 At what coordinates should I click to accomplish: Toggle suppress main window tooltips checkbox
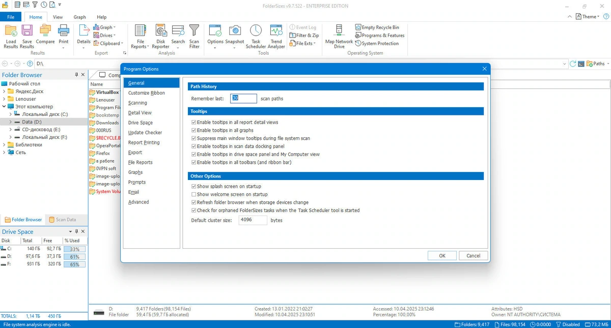point(194,138)
